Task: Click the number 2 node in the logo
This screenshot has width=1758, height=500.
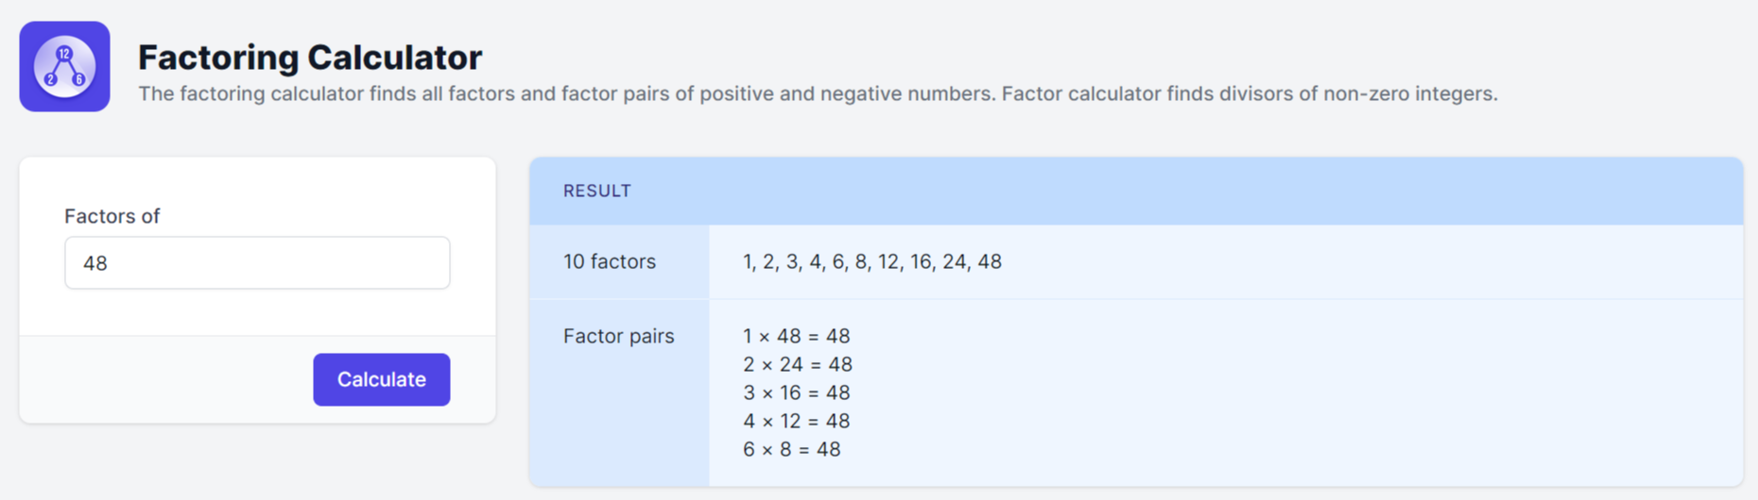Action: click(51, 79)
